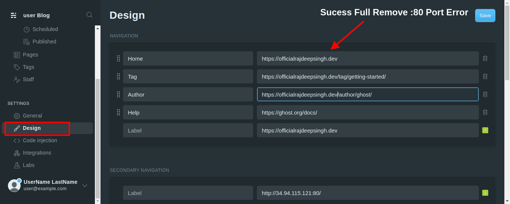Click the Design brush icon
Screen dimensions: 510x204
tap(17, 128)
